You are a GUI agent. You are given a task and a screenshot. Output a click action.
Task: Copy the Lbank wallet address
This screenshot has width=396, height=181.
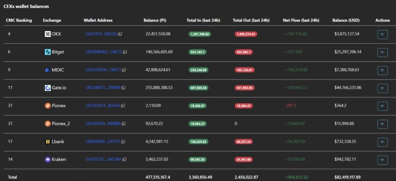point(123,142)
